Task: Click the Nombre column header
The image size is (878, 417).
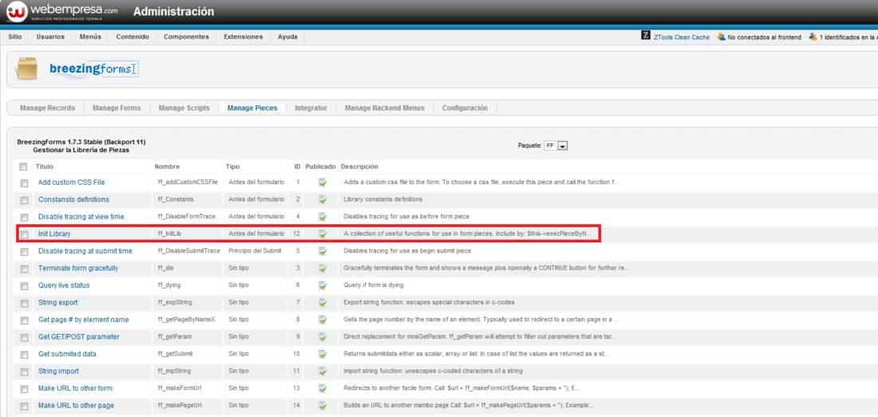Action: 167,167
